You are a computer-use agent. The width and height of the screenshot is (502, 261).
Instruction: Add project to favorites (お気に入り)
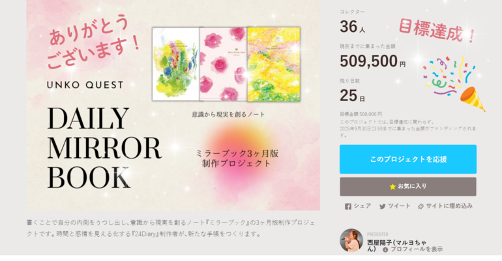point(408,187)
